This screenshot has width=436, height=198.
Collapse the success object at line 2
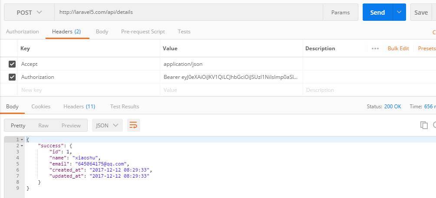[22, 146]
